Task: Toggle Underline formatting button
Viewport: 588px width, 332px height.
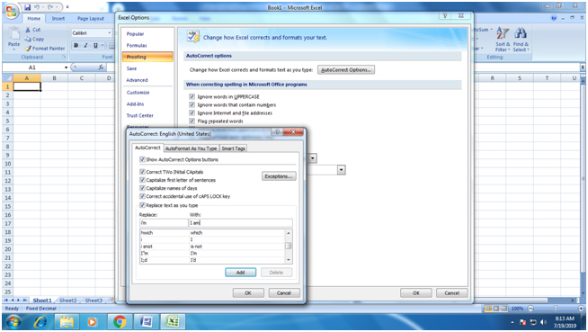Action: 95,45
